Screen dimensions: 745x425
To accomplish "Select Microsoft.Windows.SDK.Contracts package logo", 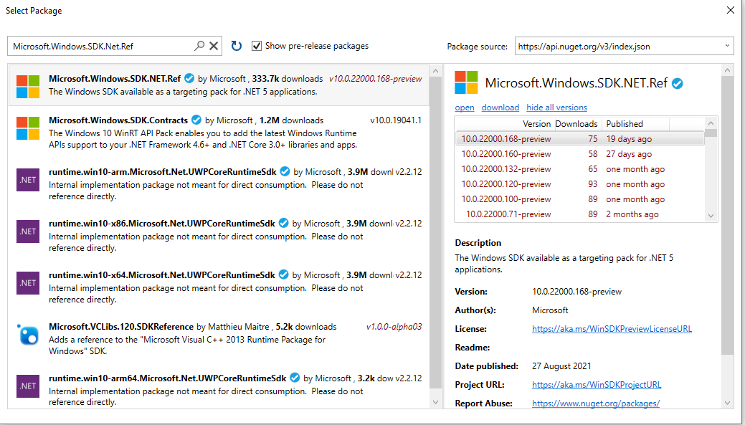I will [28, 128].
